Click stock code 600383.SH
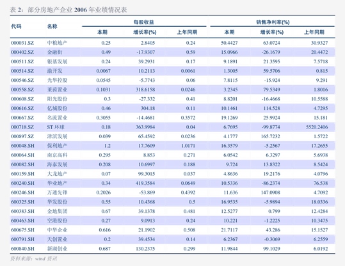The width and height of the screenshot is (345, 266). (22, 211)
